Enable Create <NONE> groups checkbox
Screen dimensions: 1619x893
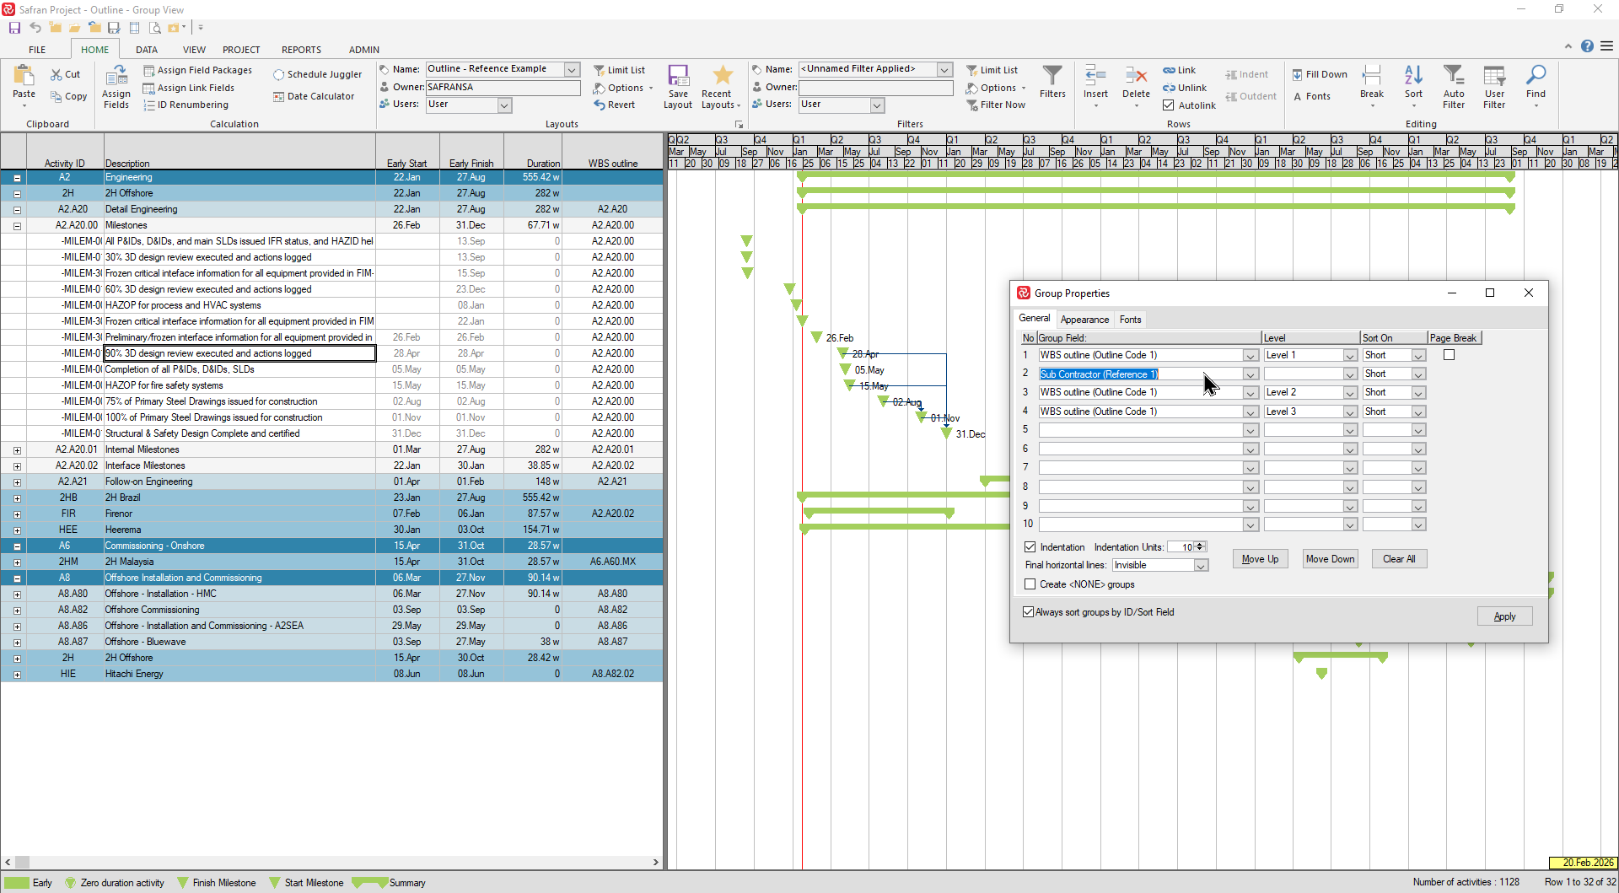click(1030, 584)
